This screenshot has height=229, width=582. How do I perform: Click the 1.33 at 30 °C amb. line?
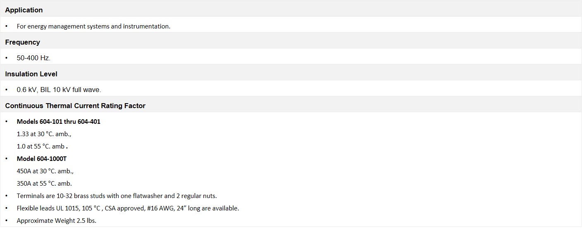click(x=44, y=134)
